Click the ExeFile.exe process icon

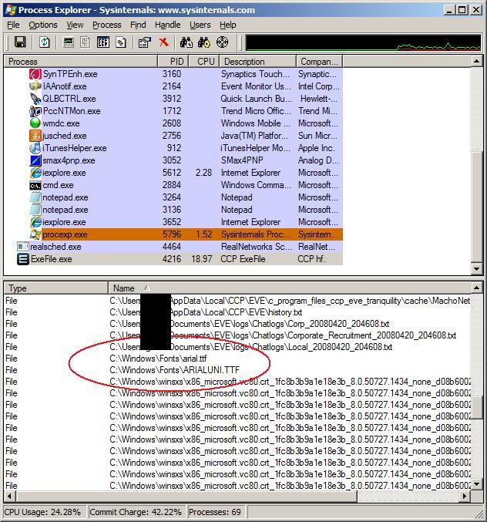click(23, 259)
